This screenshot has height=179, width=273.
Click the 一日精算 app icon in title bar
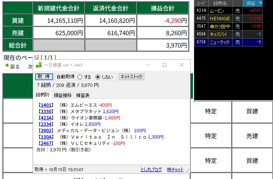(x=38, y=65)
